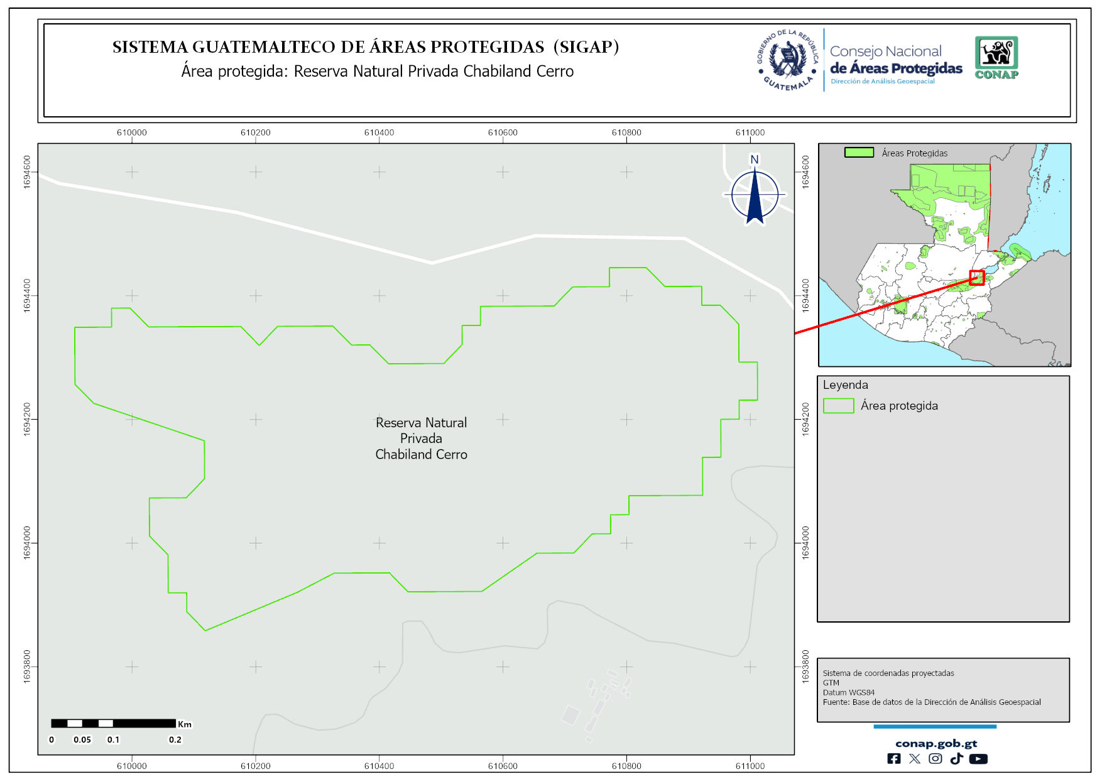Click the top axis coordinate label 610600
The image size is (1102, 779).
pyautogui.click(x=503, y=133)
